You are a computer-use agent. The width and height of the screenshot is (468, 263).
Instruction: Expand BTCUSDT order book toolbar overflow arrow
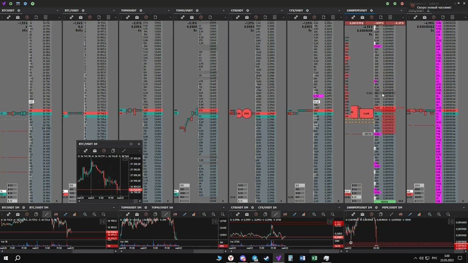(x=59, y=17)
